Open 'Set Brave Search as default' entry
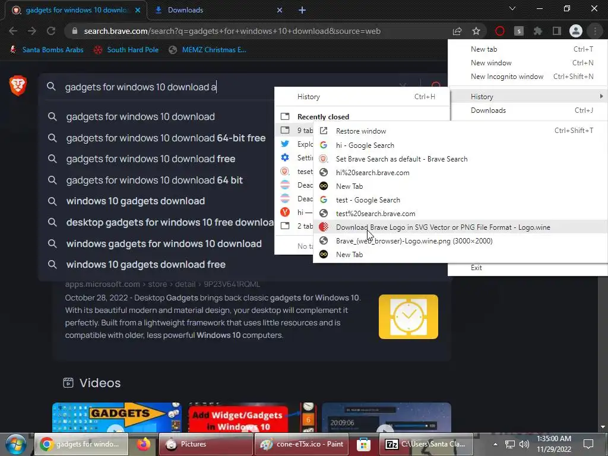The image size is (608, 456). point(460,159)
